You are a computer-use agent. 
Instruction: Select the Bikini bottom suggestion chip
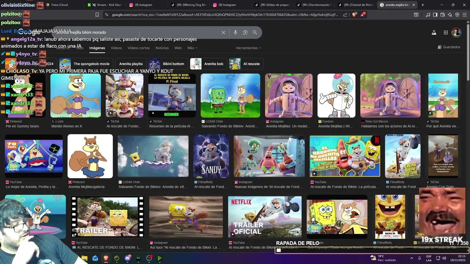point(168,64)
